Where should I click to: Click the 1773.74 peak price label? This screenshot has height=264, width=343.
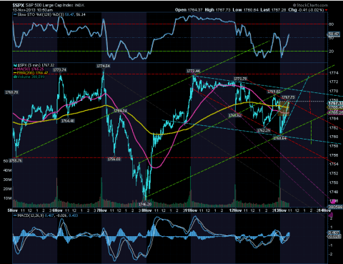[59, 70]
